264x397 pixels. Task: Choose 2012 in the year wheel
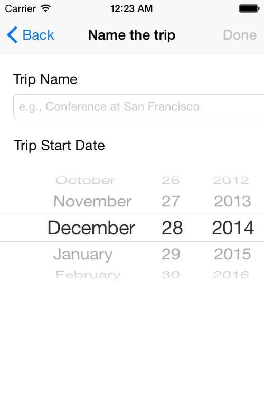231,181
